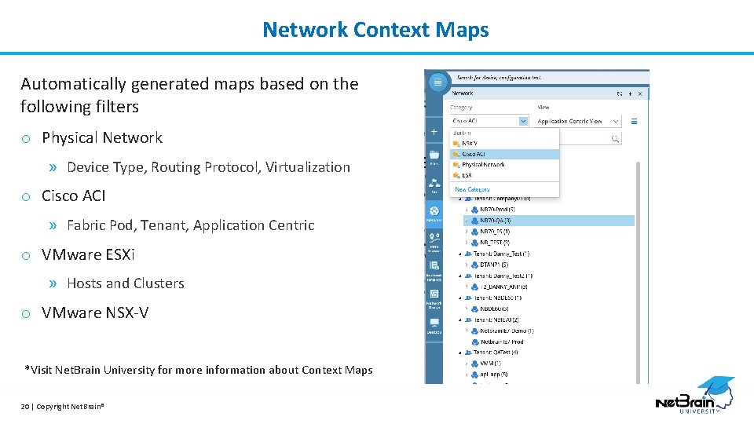Click the NetBrain University logo
754x424 pixels.
(x=695, y=395)
